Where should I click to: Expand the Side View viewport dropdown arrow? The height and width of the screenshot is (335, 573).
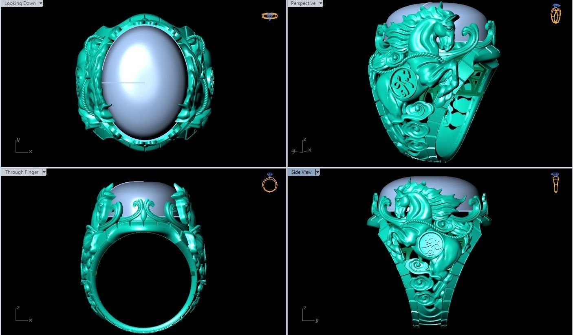point(317,172)
